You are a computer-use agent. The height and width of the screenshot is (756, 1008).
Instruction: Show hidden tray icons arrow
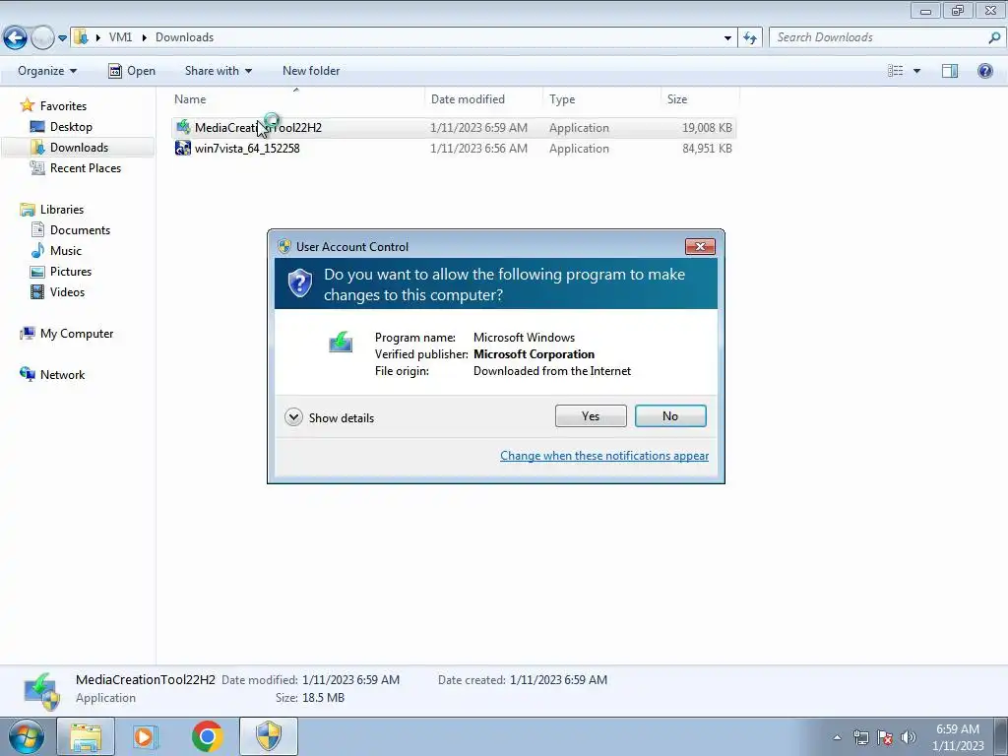pyautogui.click(x=837, y=737)
